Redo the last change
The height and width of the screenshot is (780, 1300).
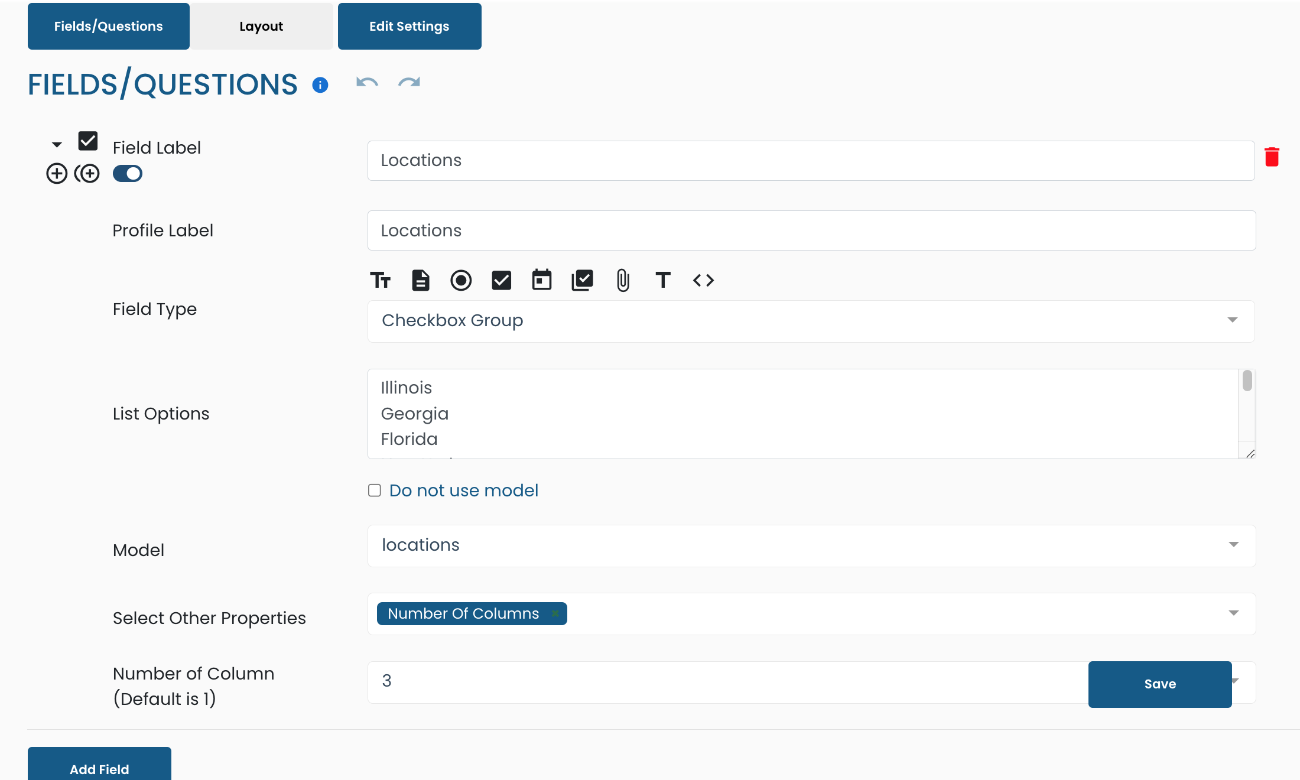[x=409, y=83]
